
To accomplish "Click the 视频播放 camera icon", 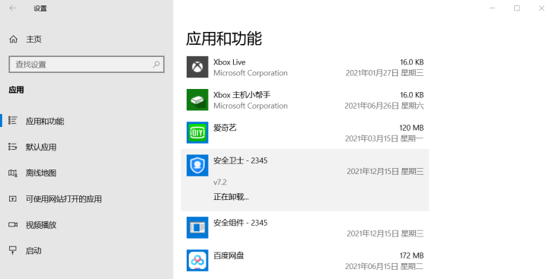I will (13, 224).
